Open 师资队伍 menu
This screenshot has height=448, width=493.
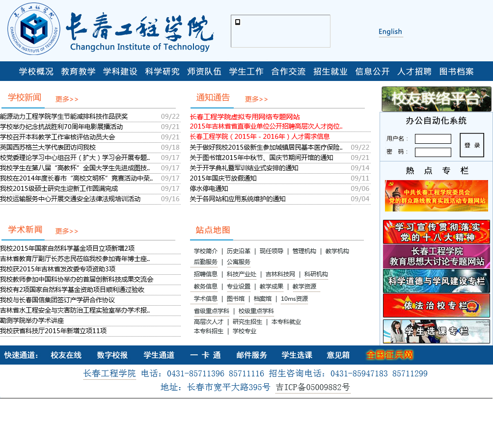(204, 71)
